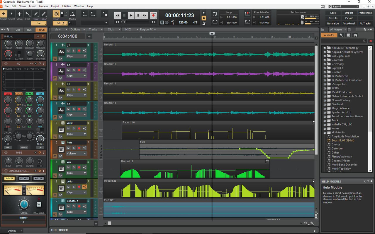The height and width of the screenshot is (234, 375).
Task: Start playback with Play button
Action: tap(131, 16)
